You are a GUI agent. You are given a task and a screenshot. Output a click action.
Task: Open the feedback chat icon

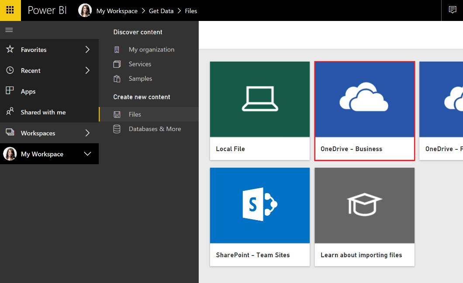point(452,10)
